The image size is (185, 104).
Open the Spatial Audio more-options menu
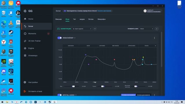[154, 95]
